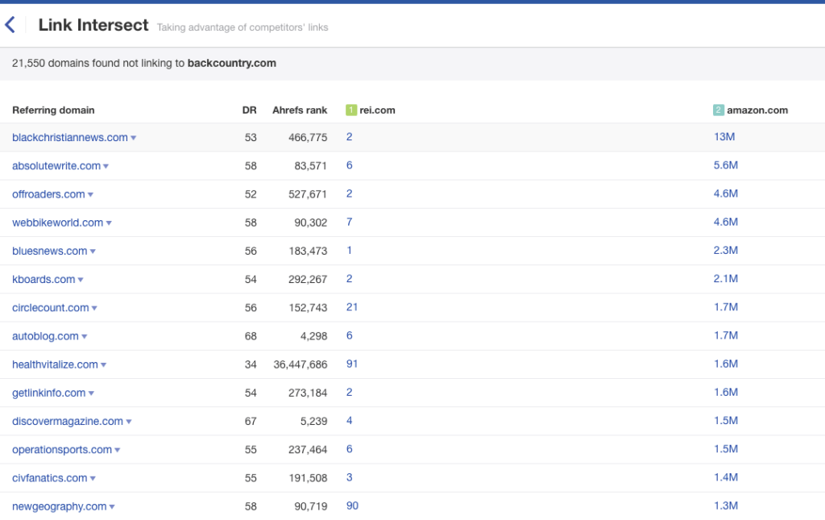Expand dropdown arrow next to healthvitalize.com
The image size is (825, 520).
tap(104, 365)
